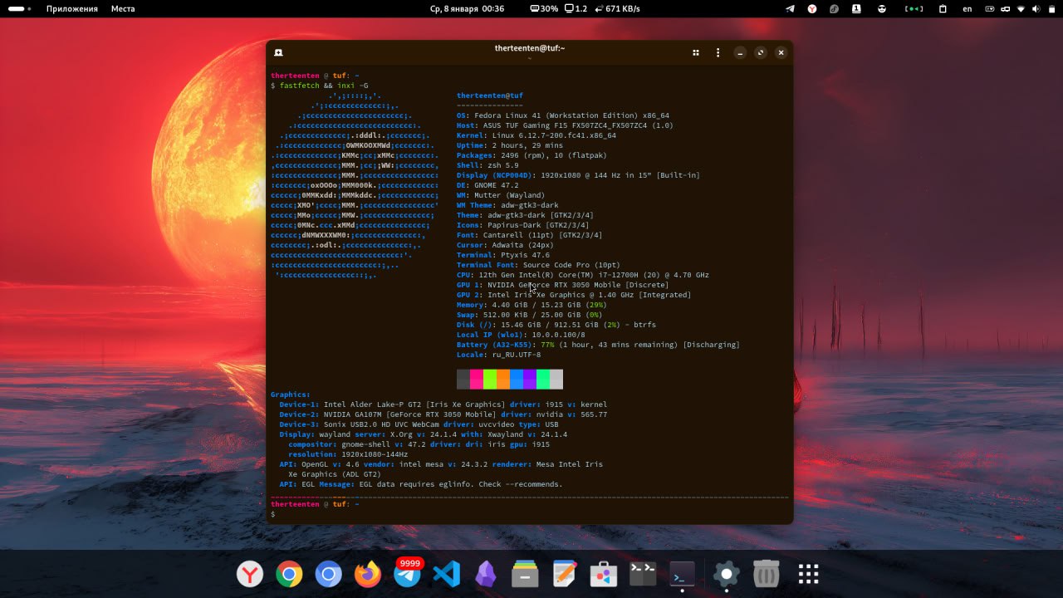Open Google Chrome from the dock
The image size is (1063, 598).
pos(289,574)
